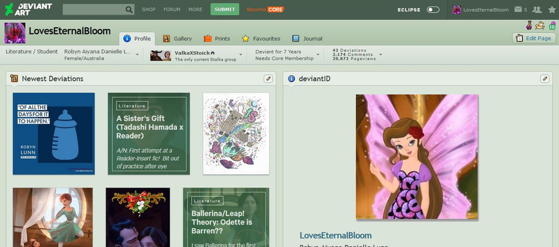The width and height of the screenshot is (559, 247).
Task: Click the DeviantArt logo
Action: [28, 9]
